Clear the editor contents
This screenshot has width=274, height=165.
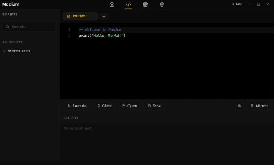click(x=104, y=106)
